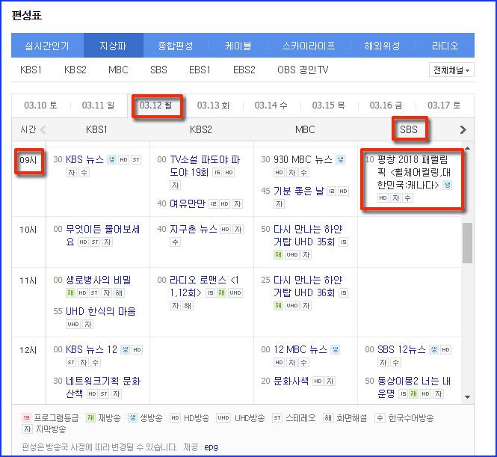Select the date 03.17 토
Screen dimensions: 497x457
click(444, 105)
